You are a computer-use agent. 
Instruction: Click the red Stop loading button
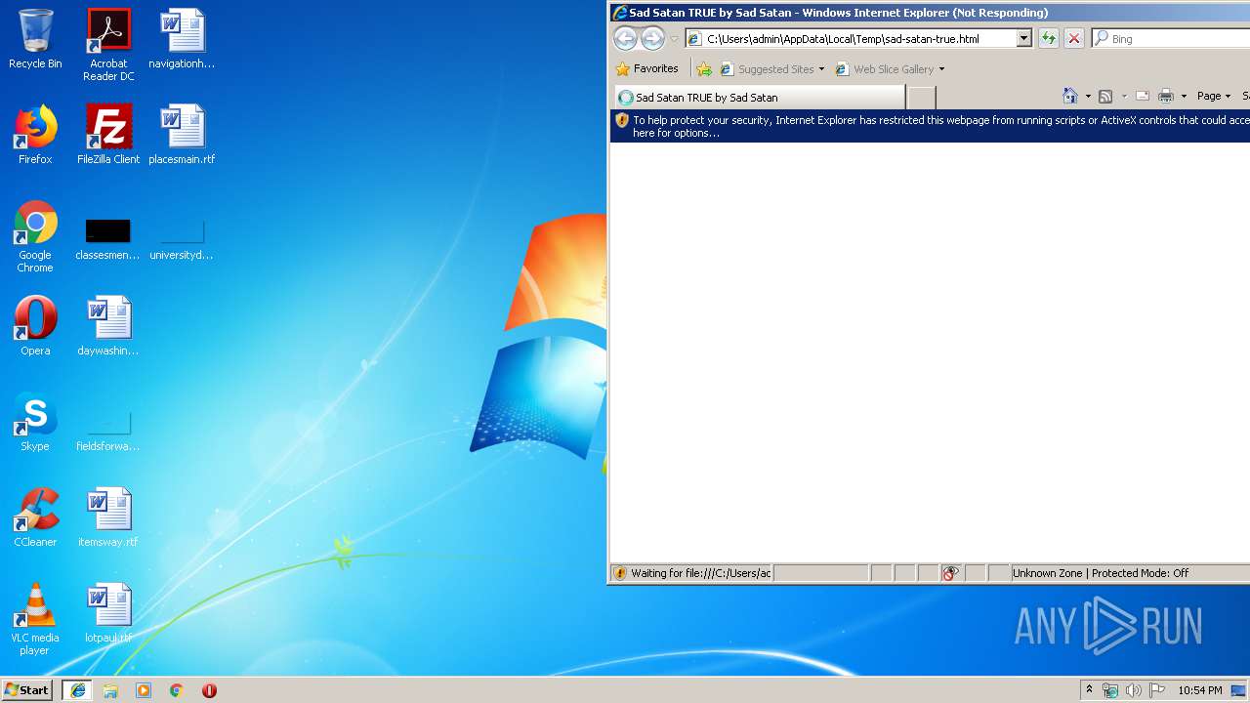pos(1074,39)
